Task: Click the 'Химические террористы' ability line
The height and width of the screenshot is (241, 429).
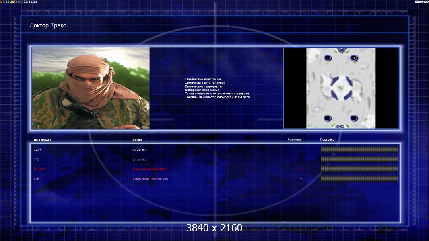Action: (x=204, y=86)
